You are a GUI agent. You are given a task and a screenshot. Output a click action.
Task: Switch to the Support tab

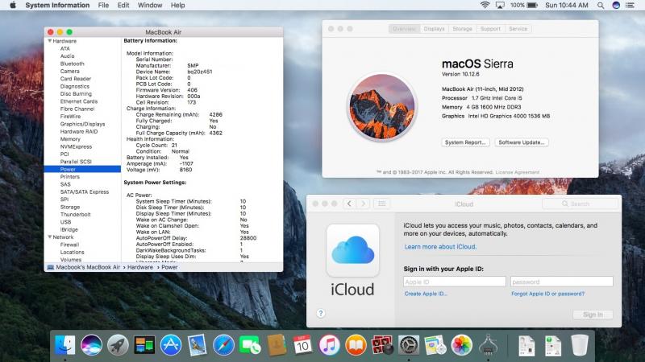490,29
